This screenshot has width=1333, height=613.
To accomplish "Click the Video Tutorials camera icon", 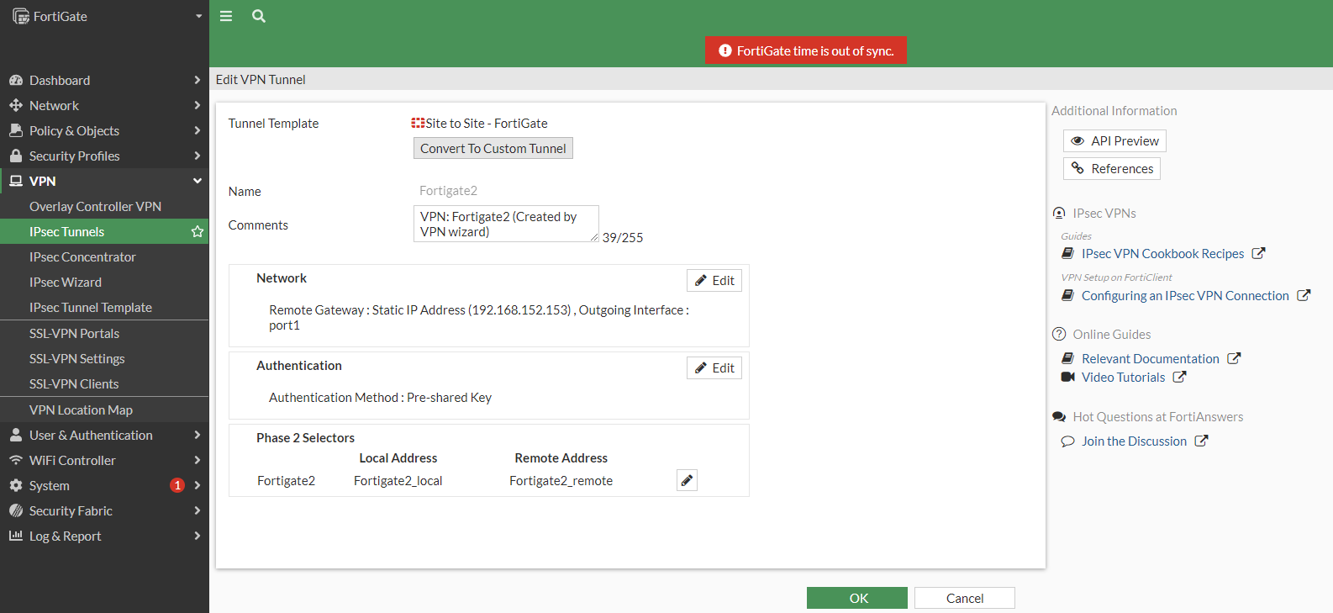I will (1068, 377).
